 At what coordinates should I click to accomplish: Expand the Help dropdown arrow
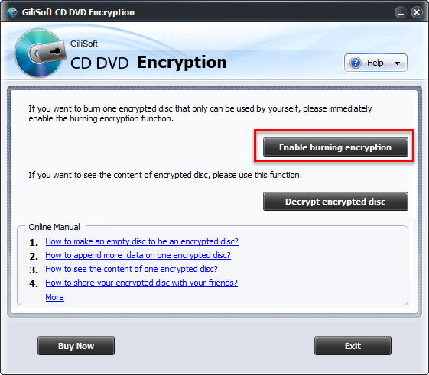coord(397,63)
